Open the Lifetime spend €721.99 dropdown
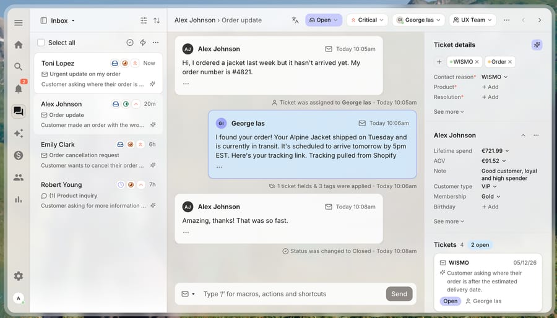 click(x=495, y=151)
